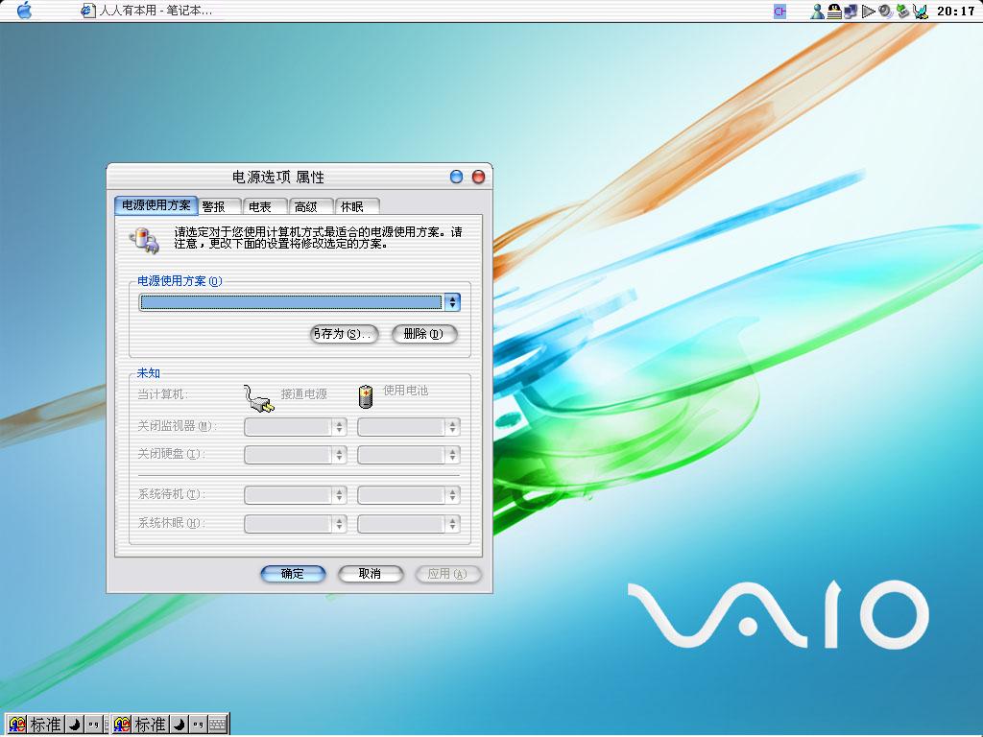983x737 pixels.
Task: Click the 关闭硬盘(I): label
Action: [171, 454]
